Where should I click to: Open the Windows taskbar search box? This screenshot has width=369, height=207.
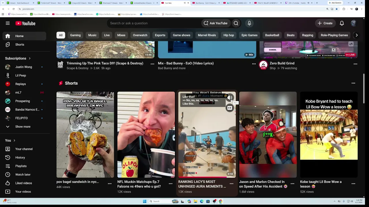[164, 201]
